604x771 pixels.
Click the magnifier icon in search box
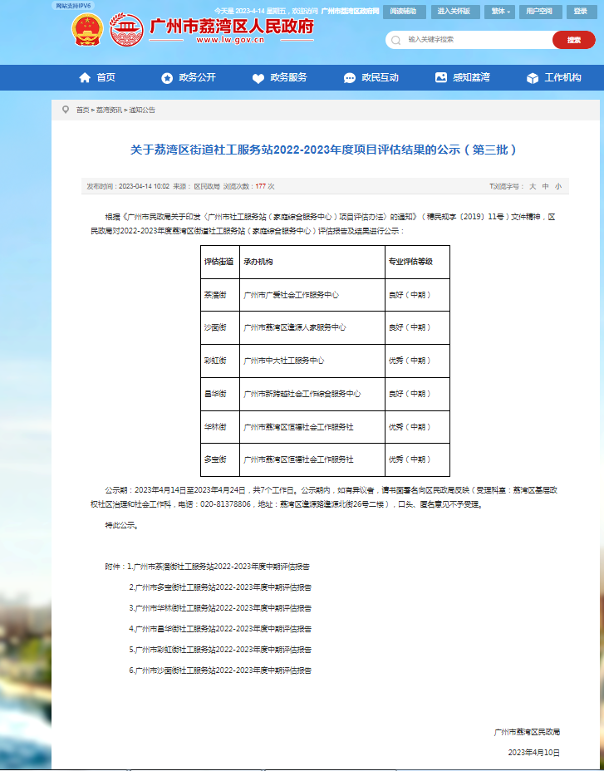pos(396,40)
